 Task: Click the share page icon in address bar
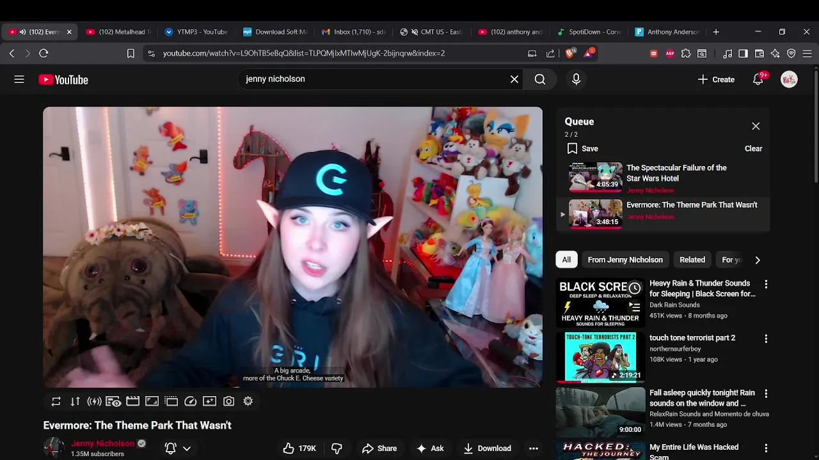coord(550,54)
